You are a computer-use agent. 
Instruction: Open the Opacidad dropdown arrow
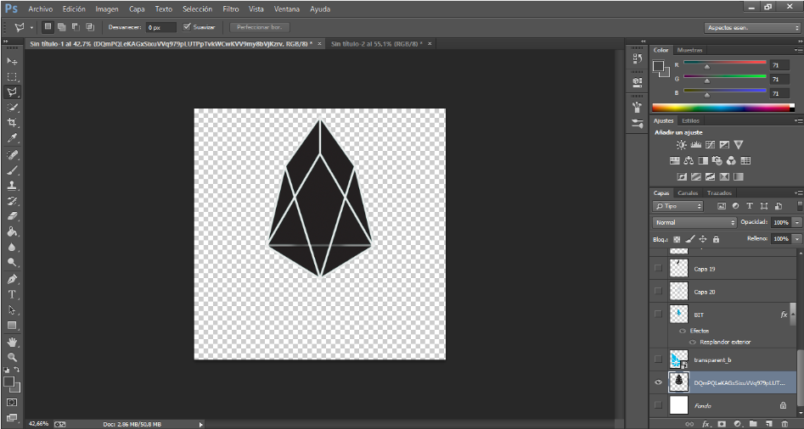[x=796, y=222]
